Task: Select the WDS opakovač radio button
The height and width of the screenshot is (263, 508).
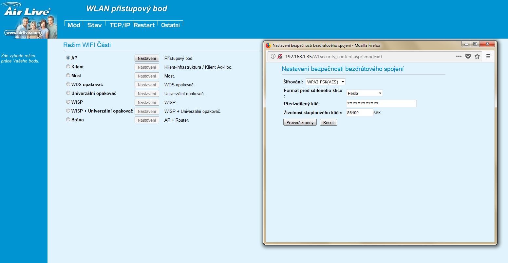Action: click(x=68, y=84)
